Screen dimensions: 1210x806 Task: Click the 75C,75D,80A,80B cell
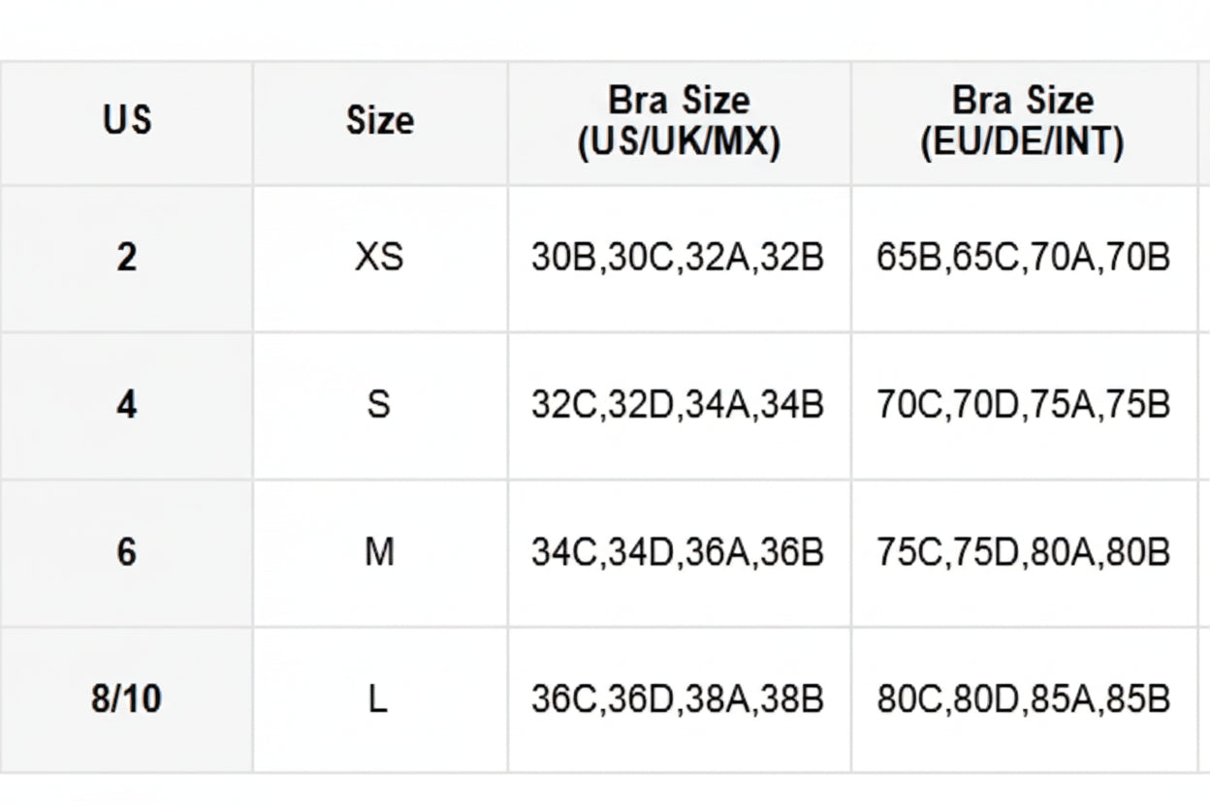(x=1023, y=552)
